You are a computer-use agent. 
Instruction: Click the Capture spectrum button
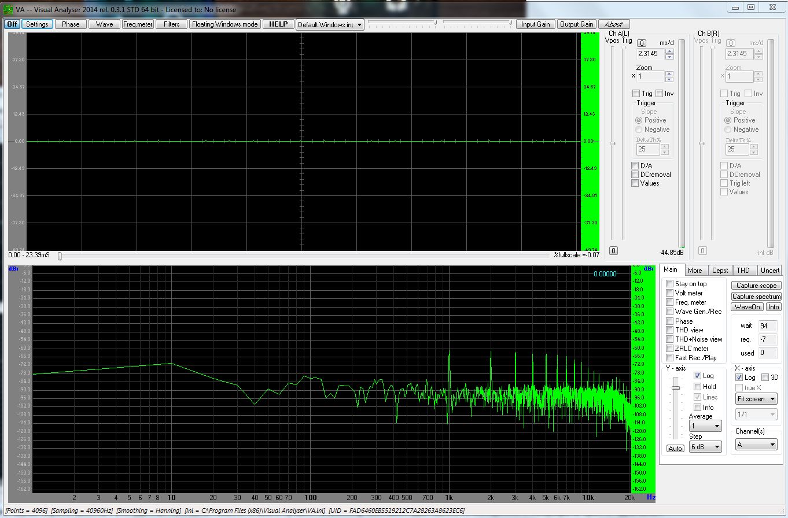756,297
